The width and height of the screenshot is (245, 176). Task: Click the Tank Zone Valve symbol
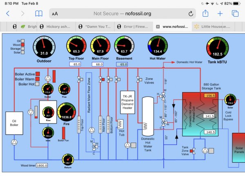click(x=193, y=151)
